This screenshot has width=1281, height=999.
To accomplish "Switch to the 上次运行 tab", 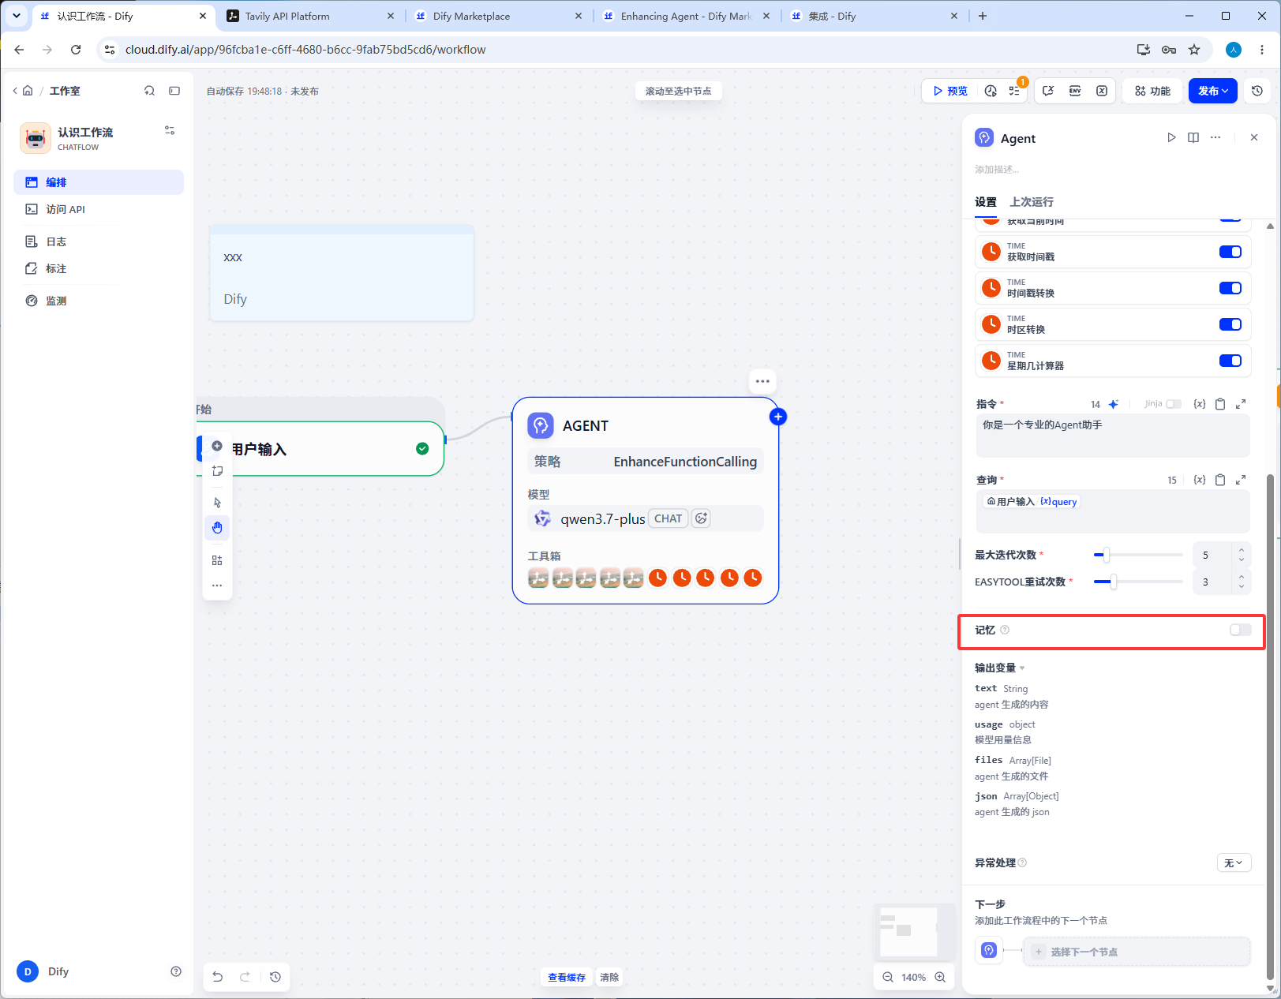I will pos(1032,202).
